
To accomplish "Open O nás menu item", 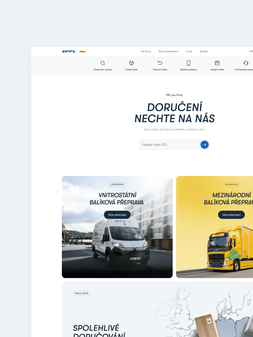I will pos(189,51).
